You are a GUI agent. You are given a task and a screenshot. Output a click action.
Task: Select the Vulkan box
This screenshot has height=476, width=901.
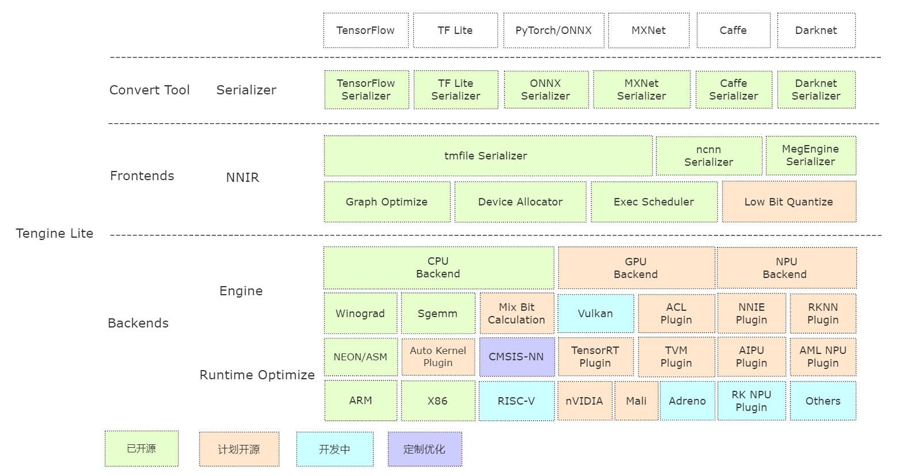coord(595,314)
